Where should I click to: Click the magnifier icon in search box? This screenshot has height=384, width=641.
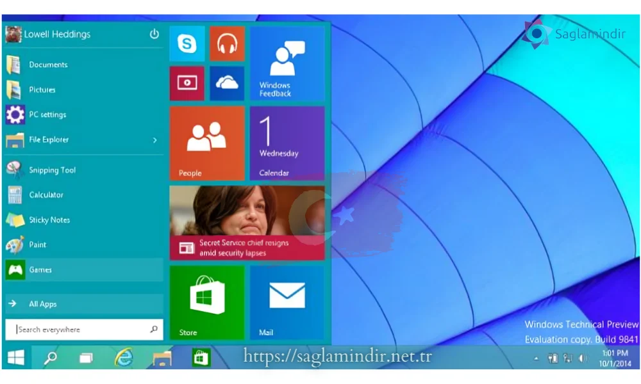pyautogui.click(x=154, y=329)
